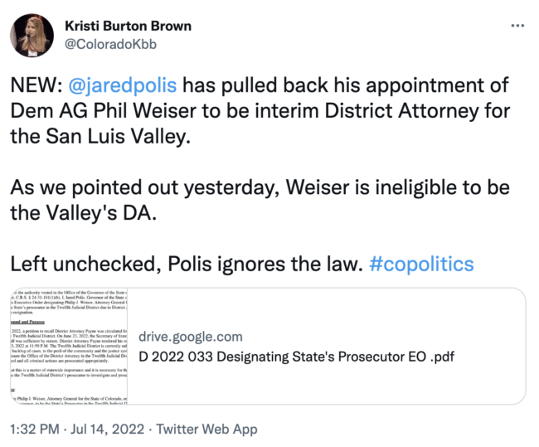Viewport: 539px width, 447px height.
Task: Open the #copolitics hashtag
Action: [422, 264]
